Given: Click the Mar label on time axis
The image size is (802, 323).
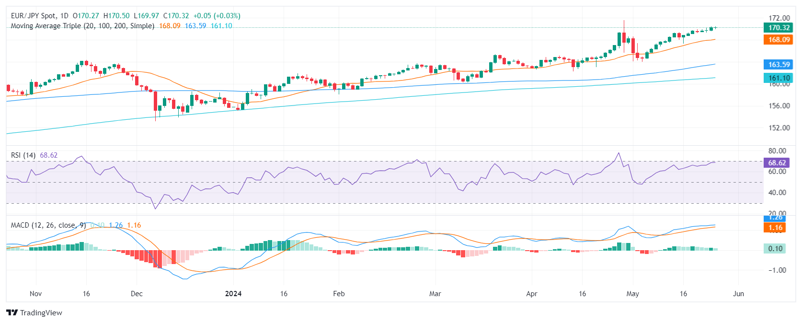Looking at the screenshot, I should point(435,294).
